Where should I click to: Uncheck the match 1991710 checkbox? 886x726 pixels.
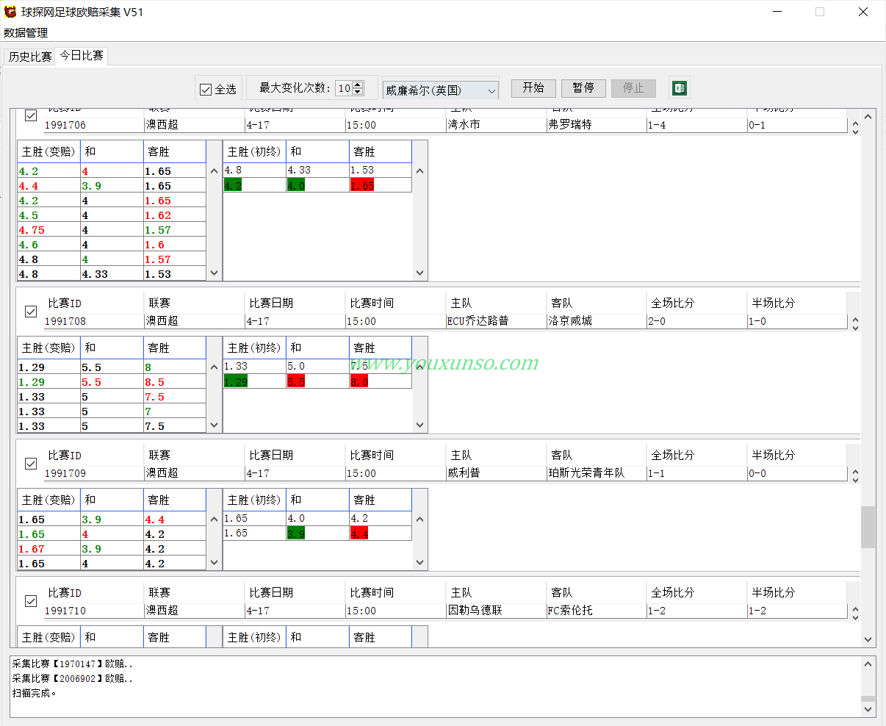(x=31, y=601)
